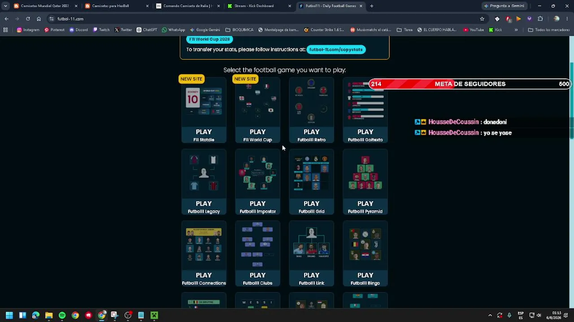574x322 pixels.
Task: Open the ChatGPT bookmark
Action: click(147, 30)
